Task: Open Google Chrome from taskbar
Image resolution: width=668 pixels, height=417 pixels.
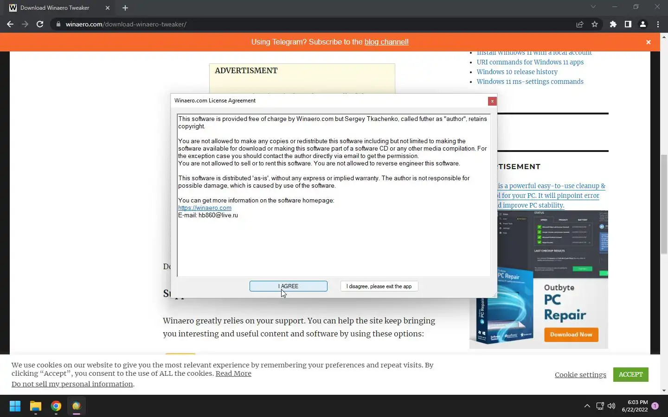Action: tap(56, 406)
